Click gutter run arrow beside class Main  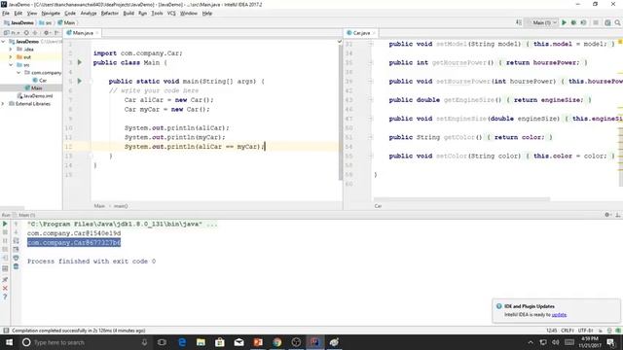80,62
